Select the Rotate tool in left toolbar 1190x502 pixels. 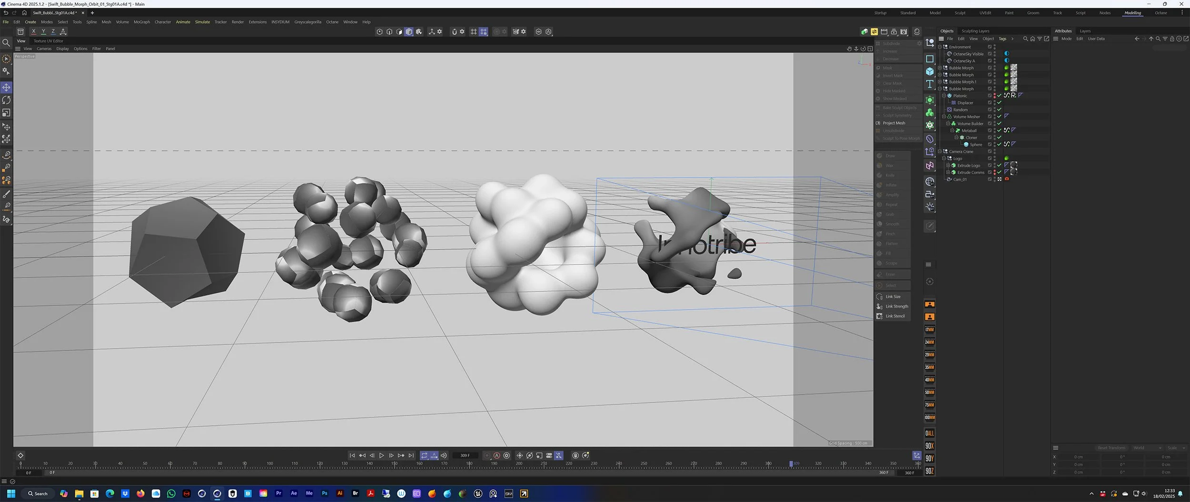pos(6,100)
